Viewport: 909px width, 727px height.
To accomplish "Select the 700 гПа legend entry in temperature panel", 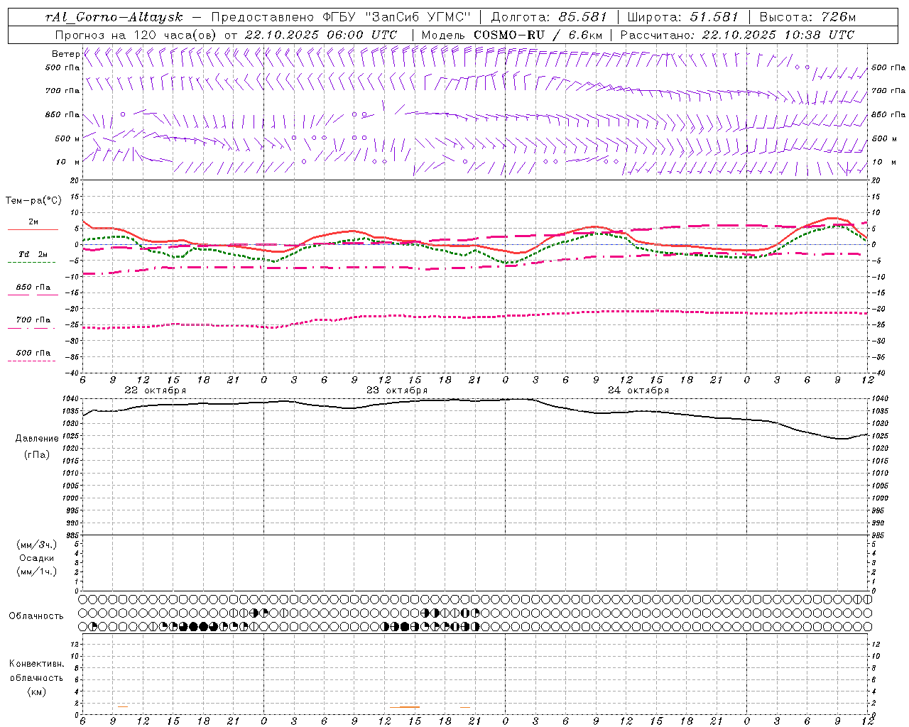I will [33, 320].
